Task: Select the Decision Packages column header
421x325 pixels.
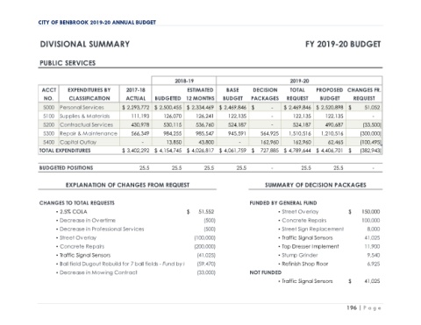Action: 265,94
